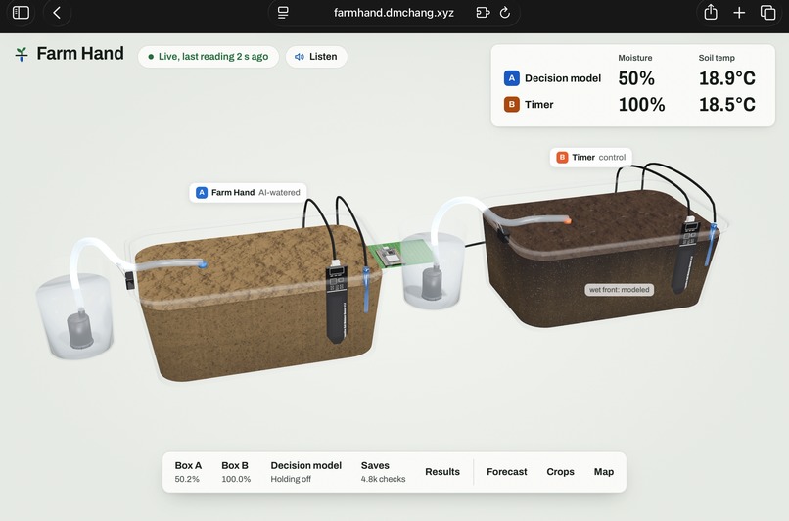The height and width of the screenshot is (521, 789).
Task: Click the Moisture column header
Action: [635, 58]
